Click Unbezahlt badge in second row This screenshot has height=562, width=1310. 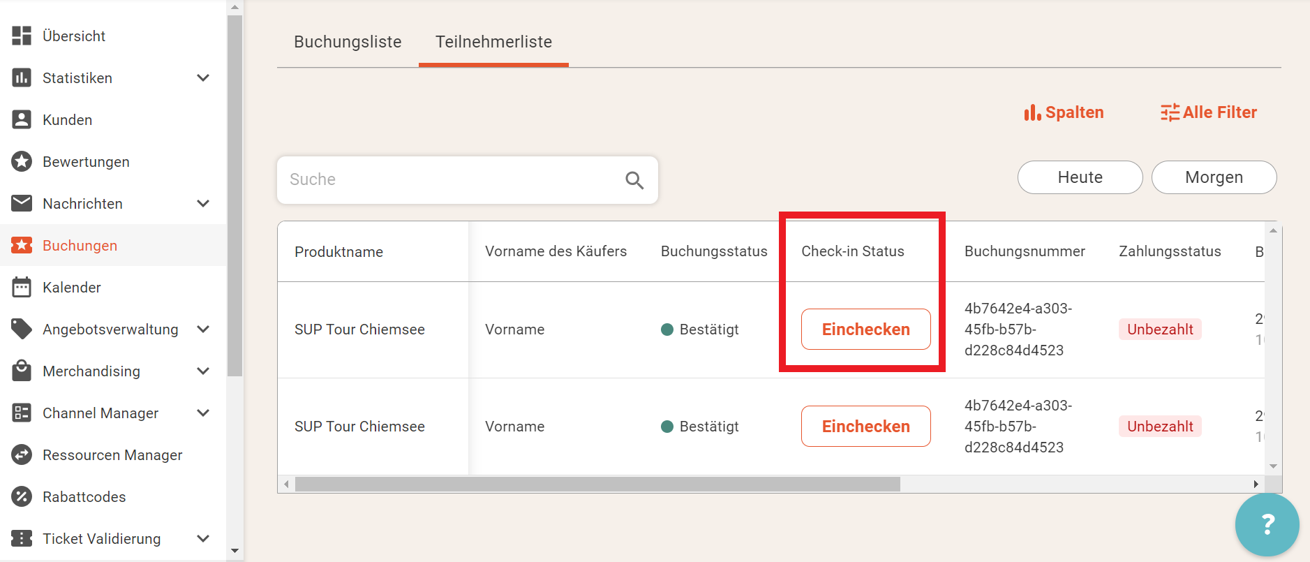(x=1160, y=426)
